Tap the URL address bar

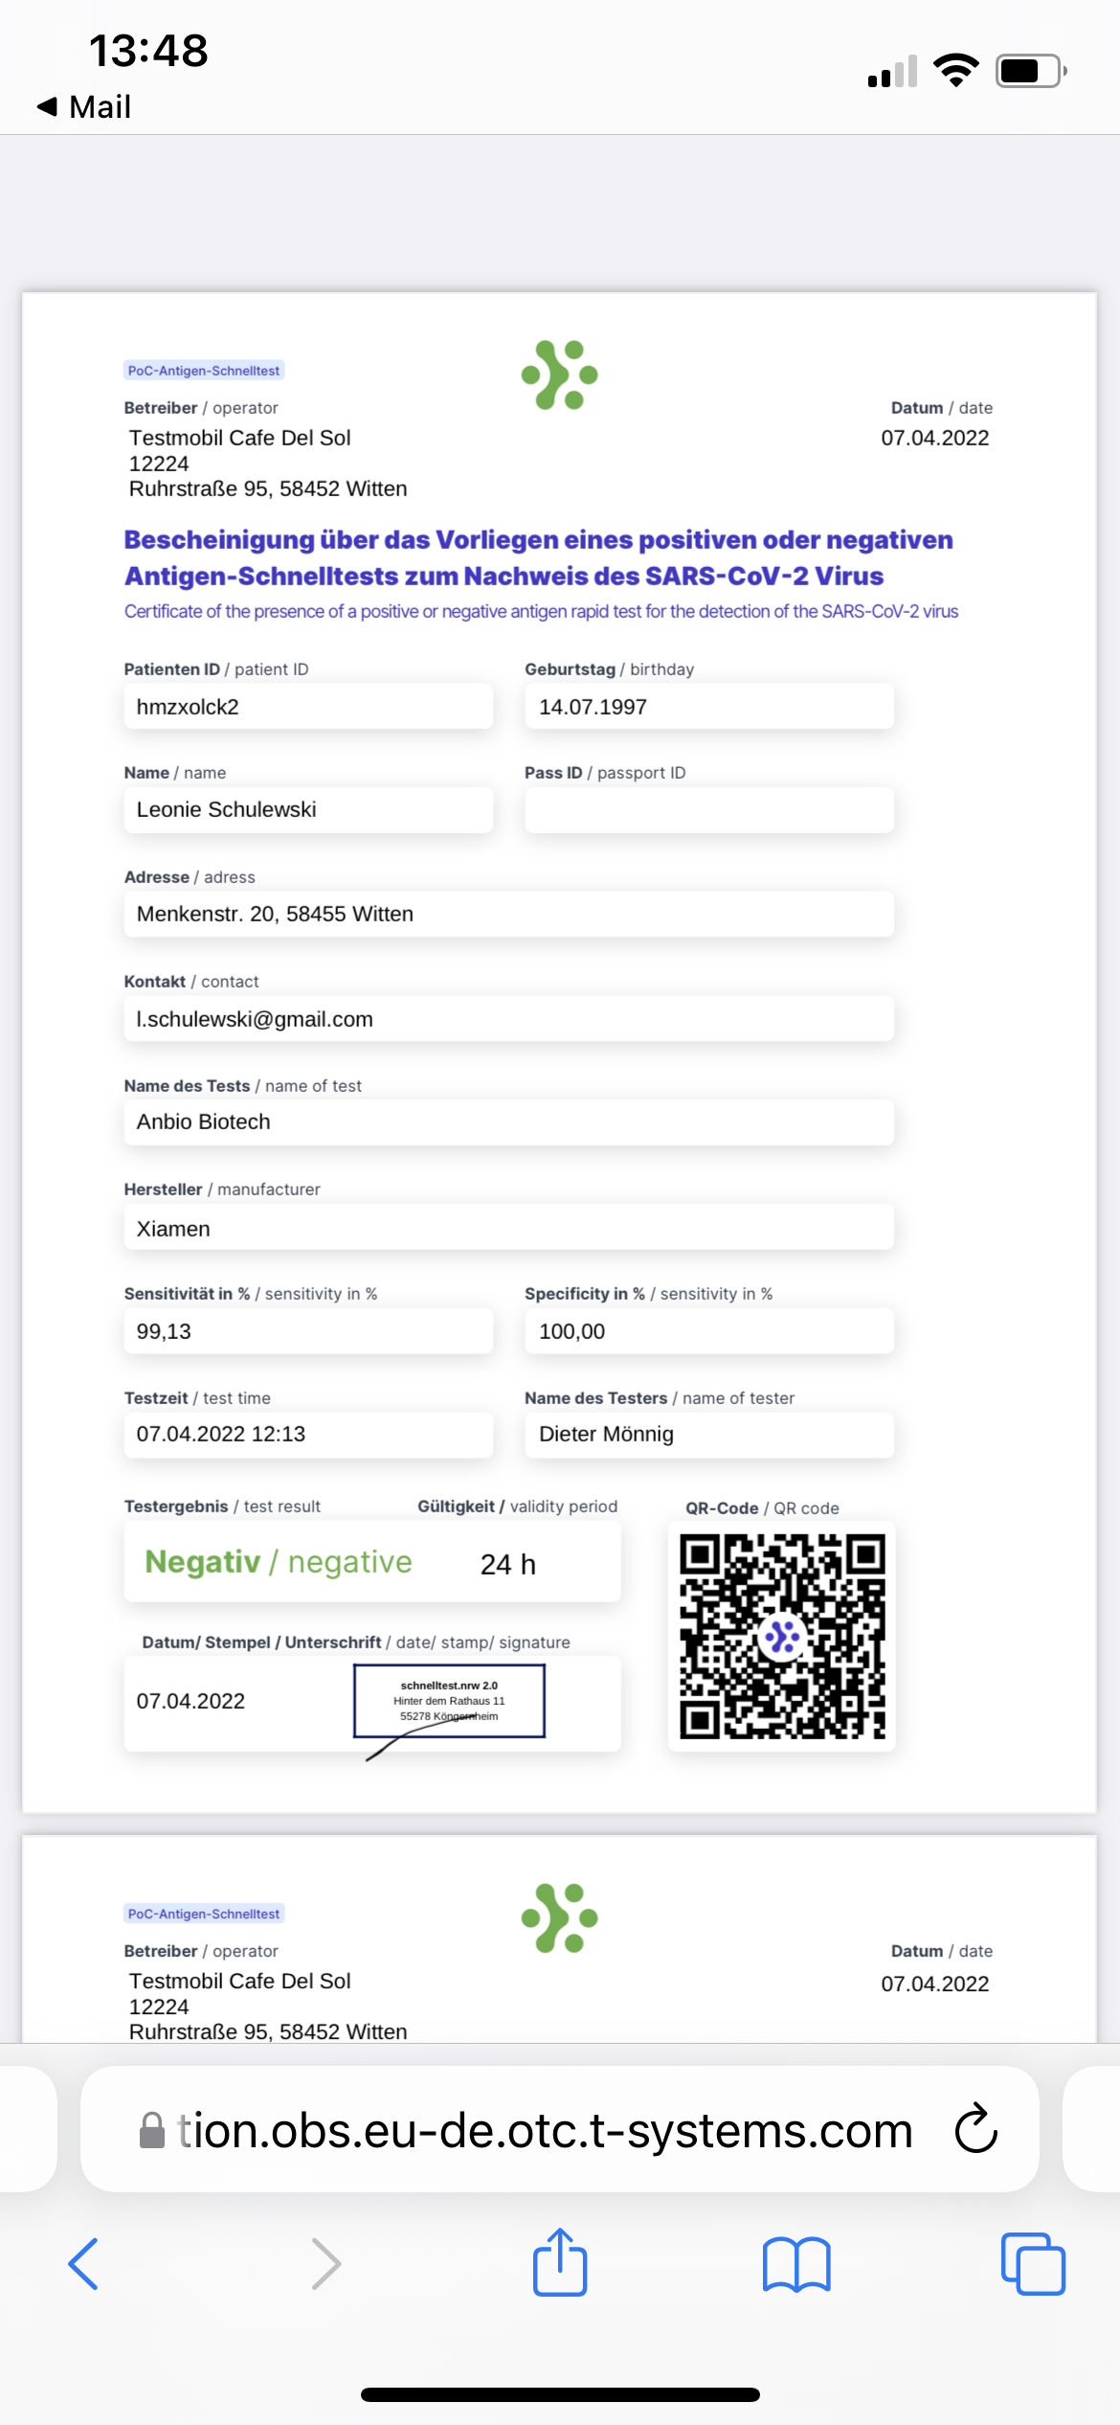[x=546, y=2130]
